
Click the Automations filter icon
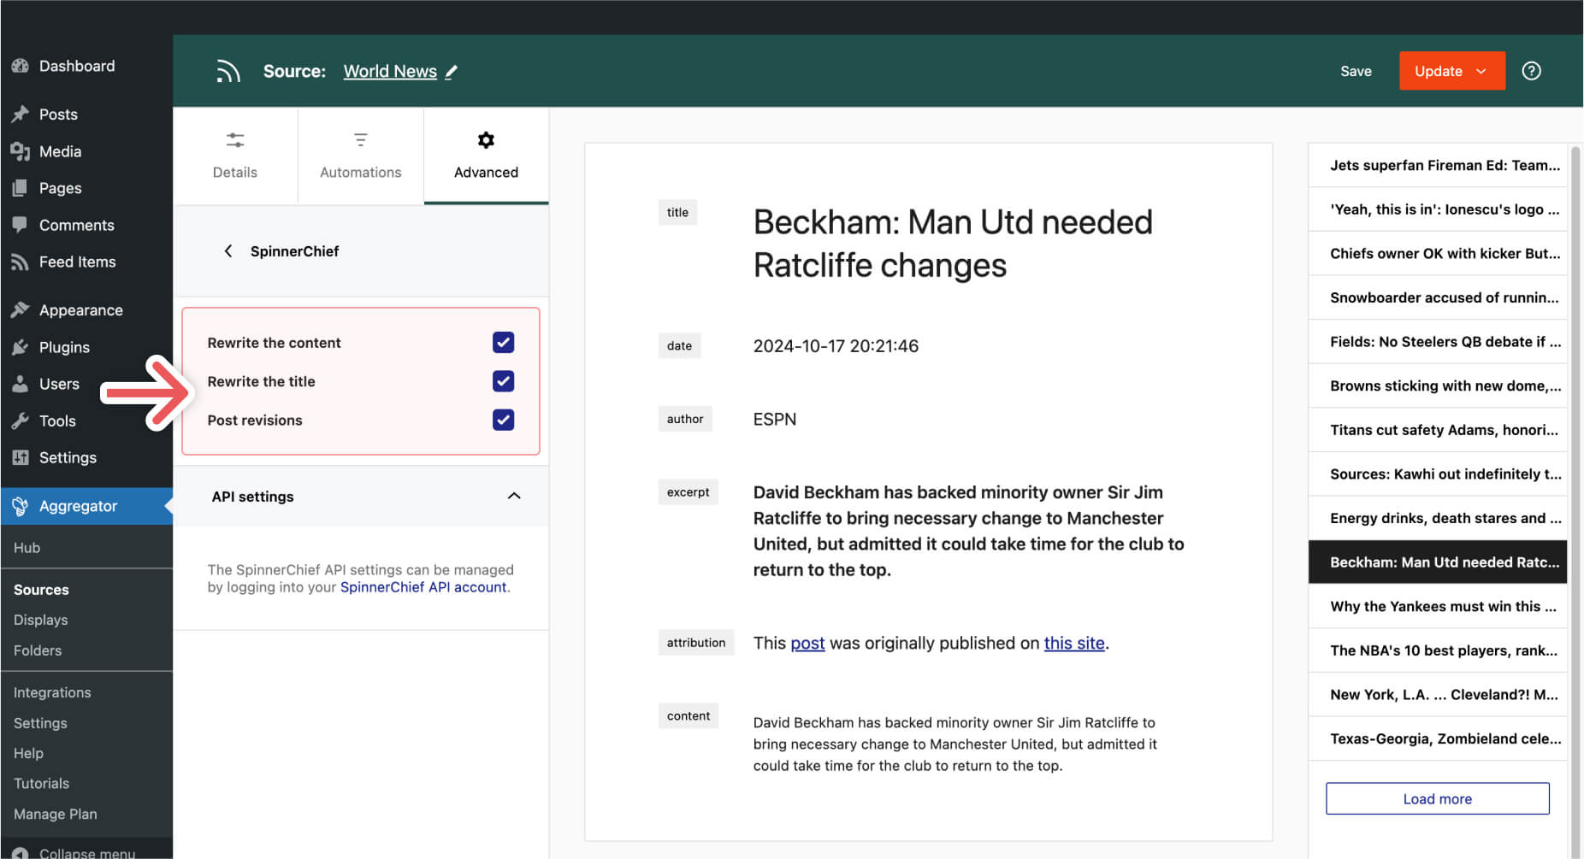[360, 139]
